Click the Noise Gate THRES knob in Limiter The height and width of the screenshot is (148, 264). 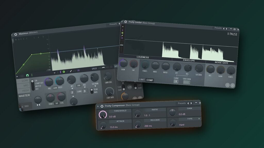pos(231,71)
